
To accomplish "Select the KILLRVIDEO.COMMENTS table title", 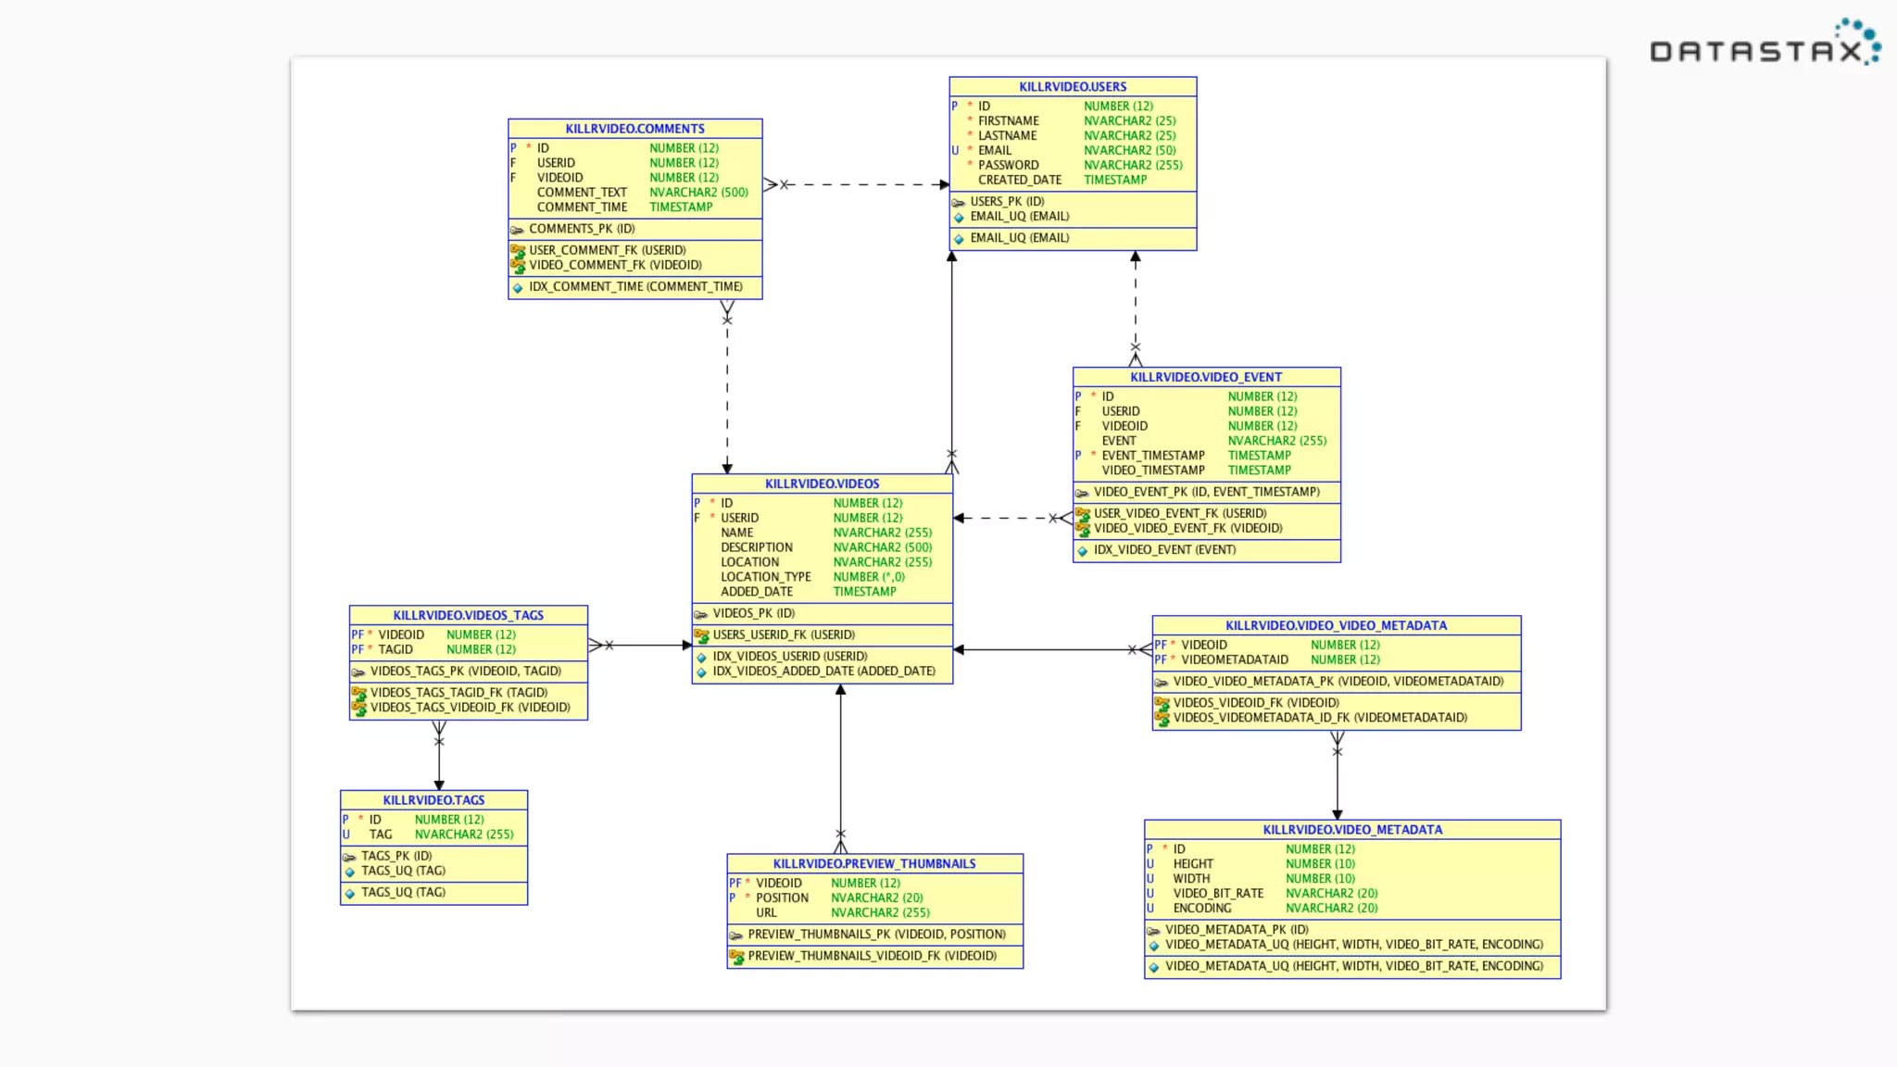I will click(634, 129).
